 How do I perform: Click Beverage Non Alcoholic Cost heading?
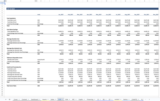[14, 48]
